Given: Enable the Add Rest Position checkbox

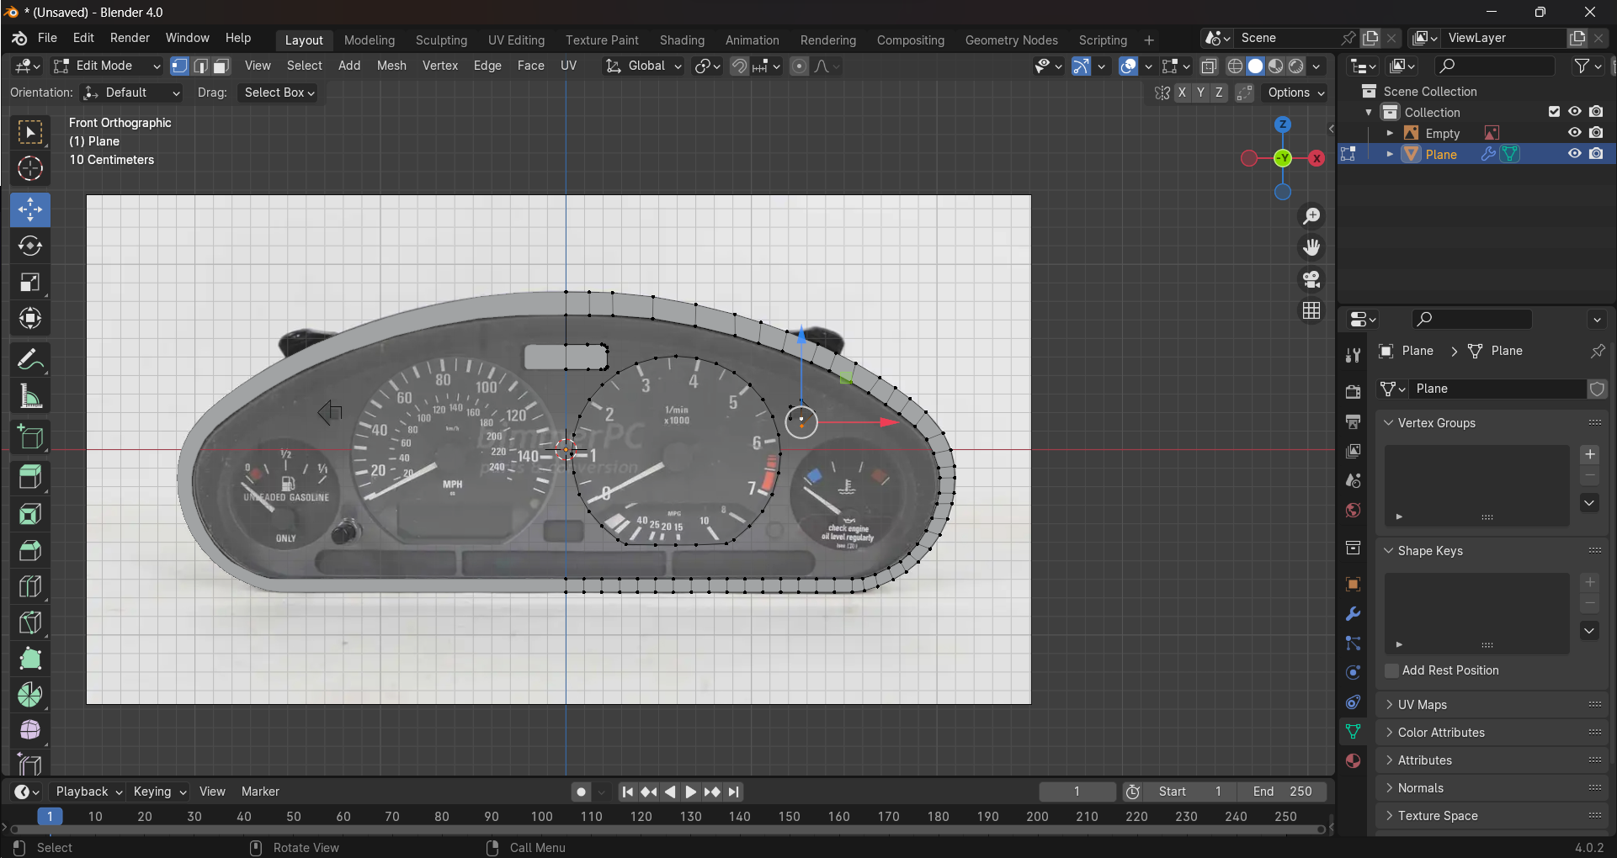Looking at the screenshot, I should (1392, 670).
